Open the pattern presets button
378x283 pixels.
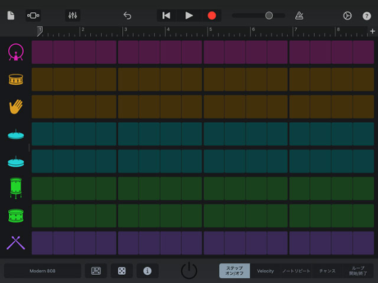(96, 271)
